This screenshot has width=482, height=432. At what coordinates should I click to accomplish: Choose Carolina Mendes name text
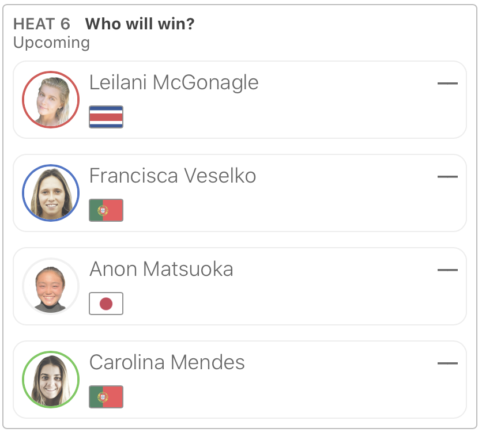[167, 362]
